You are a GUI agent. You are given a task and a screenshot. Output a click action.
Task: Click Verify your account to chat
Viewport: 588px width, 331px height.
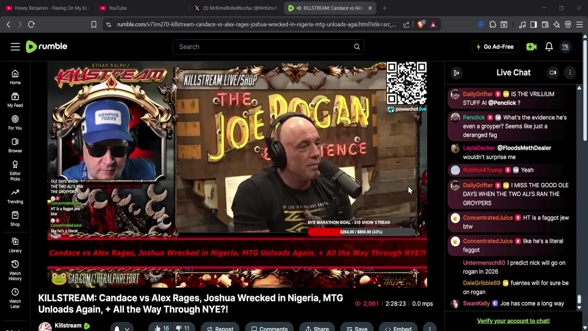tap(513, 321)
